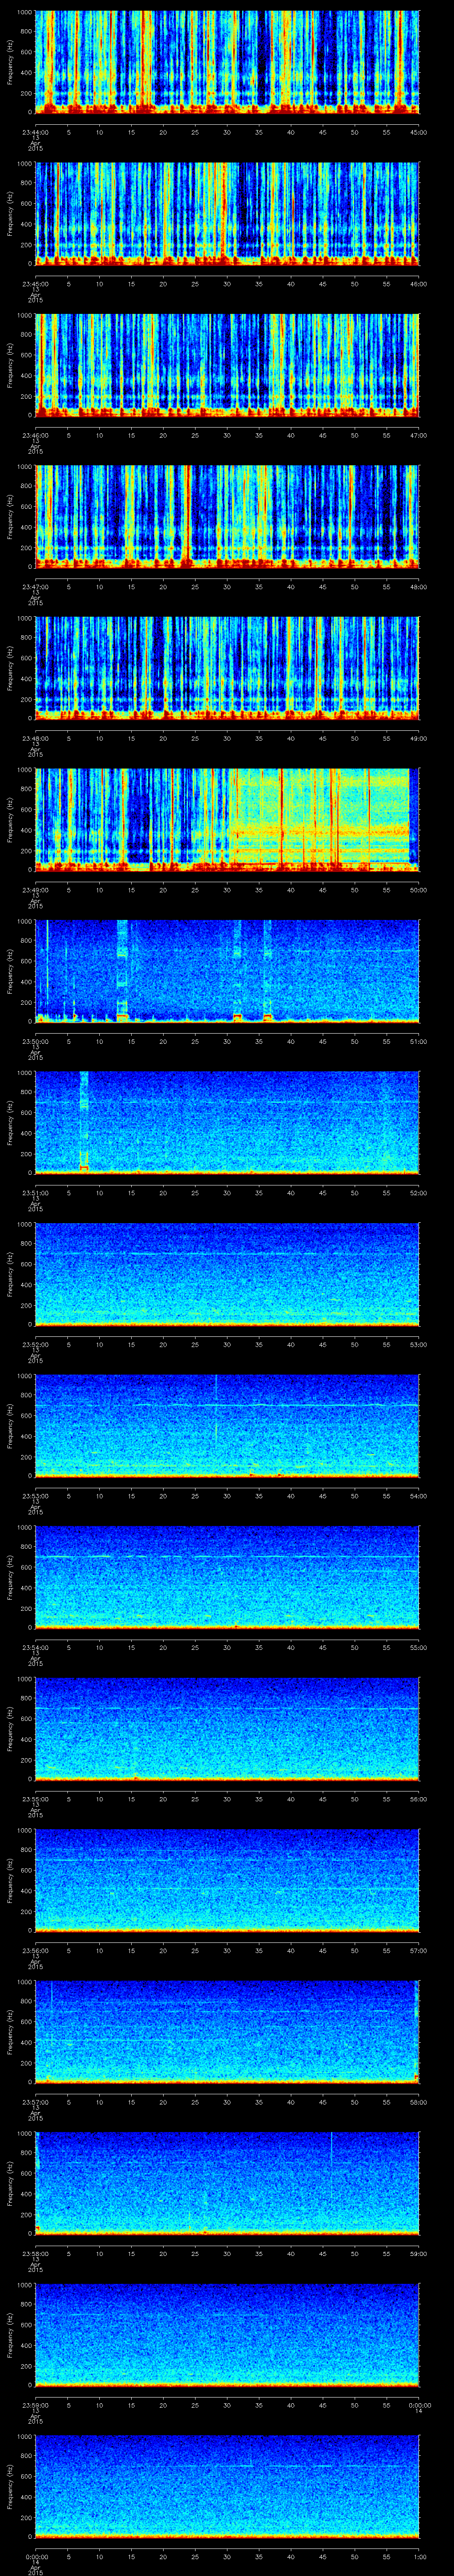Click the spectrogram panel starting at 23:53:00

click(227, 1426)
